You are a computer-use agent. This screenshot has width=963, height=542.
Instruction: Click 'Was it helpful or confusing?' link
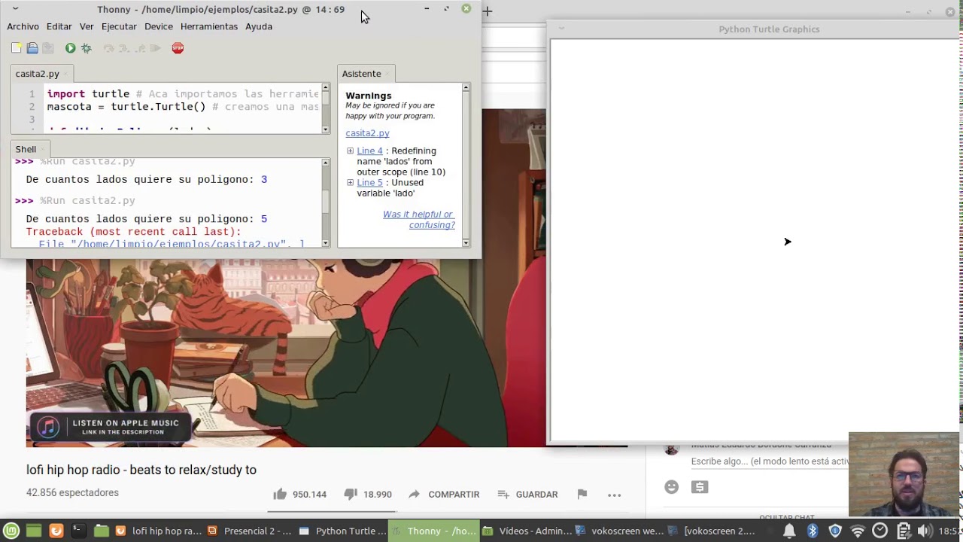[418, 220]
